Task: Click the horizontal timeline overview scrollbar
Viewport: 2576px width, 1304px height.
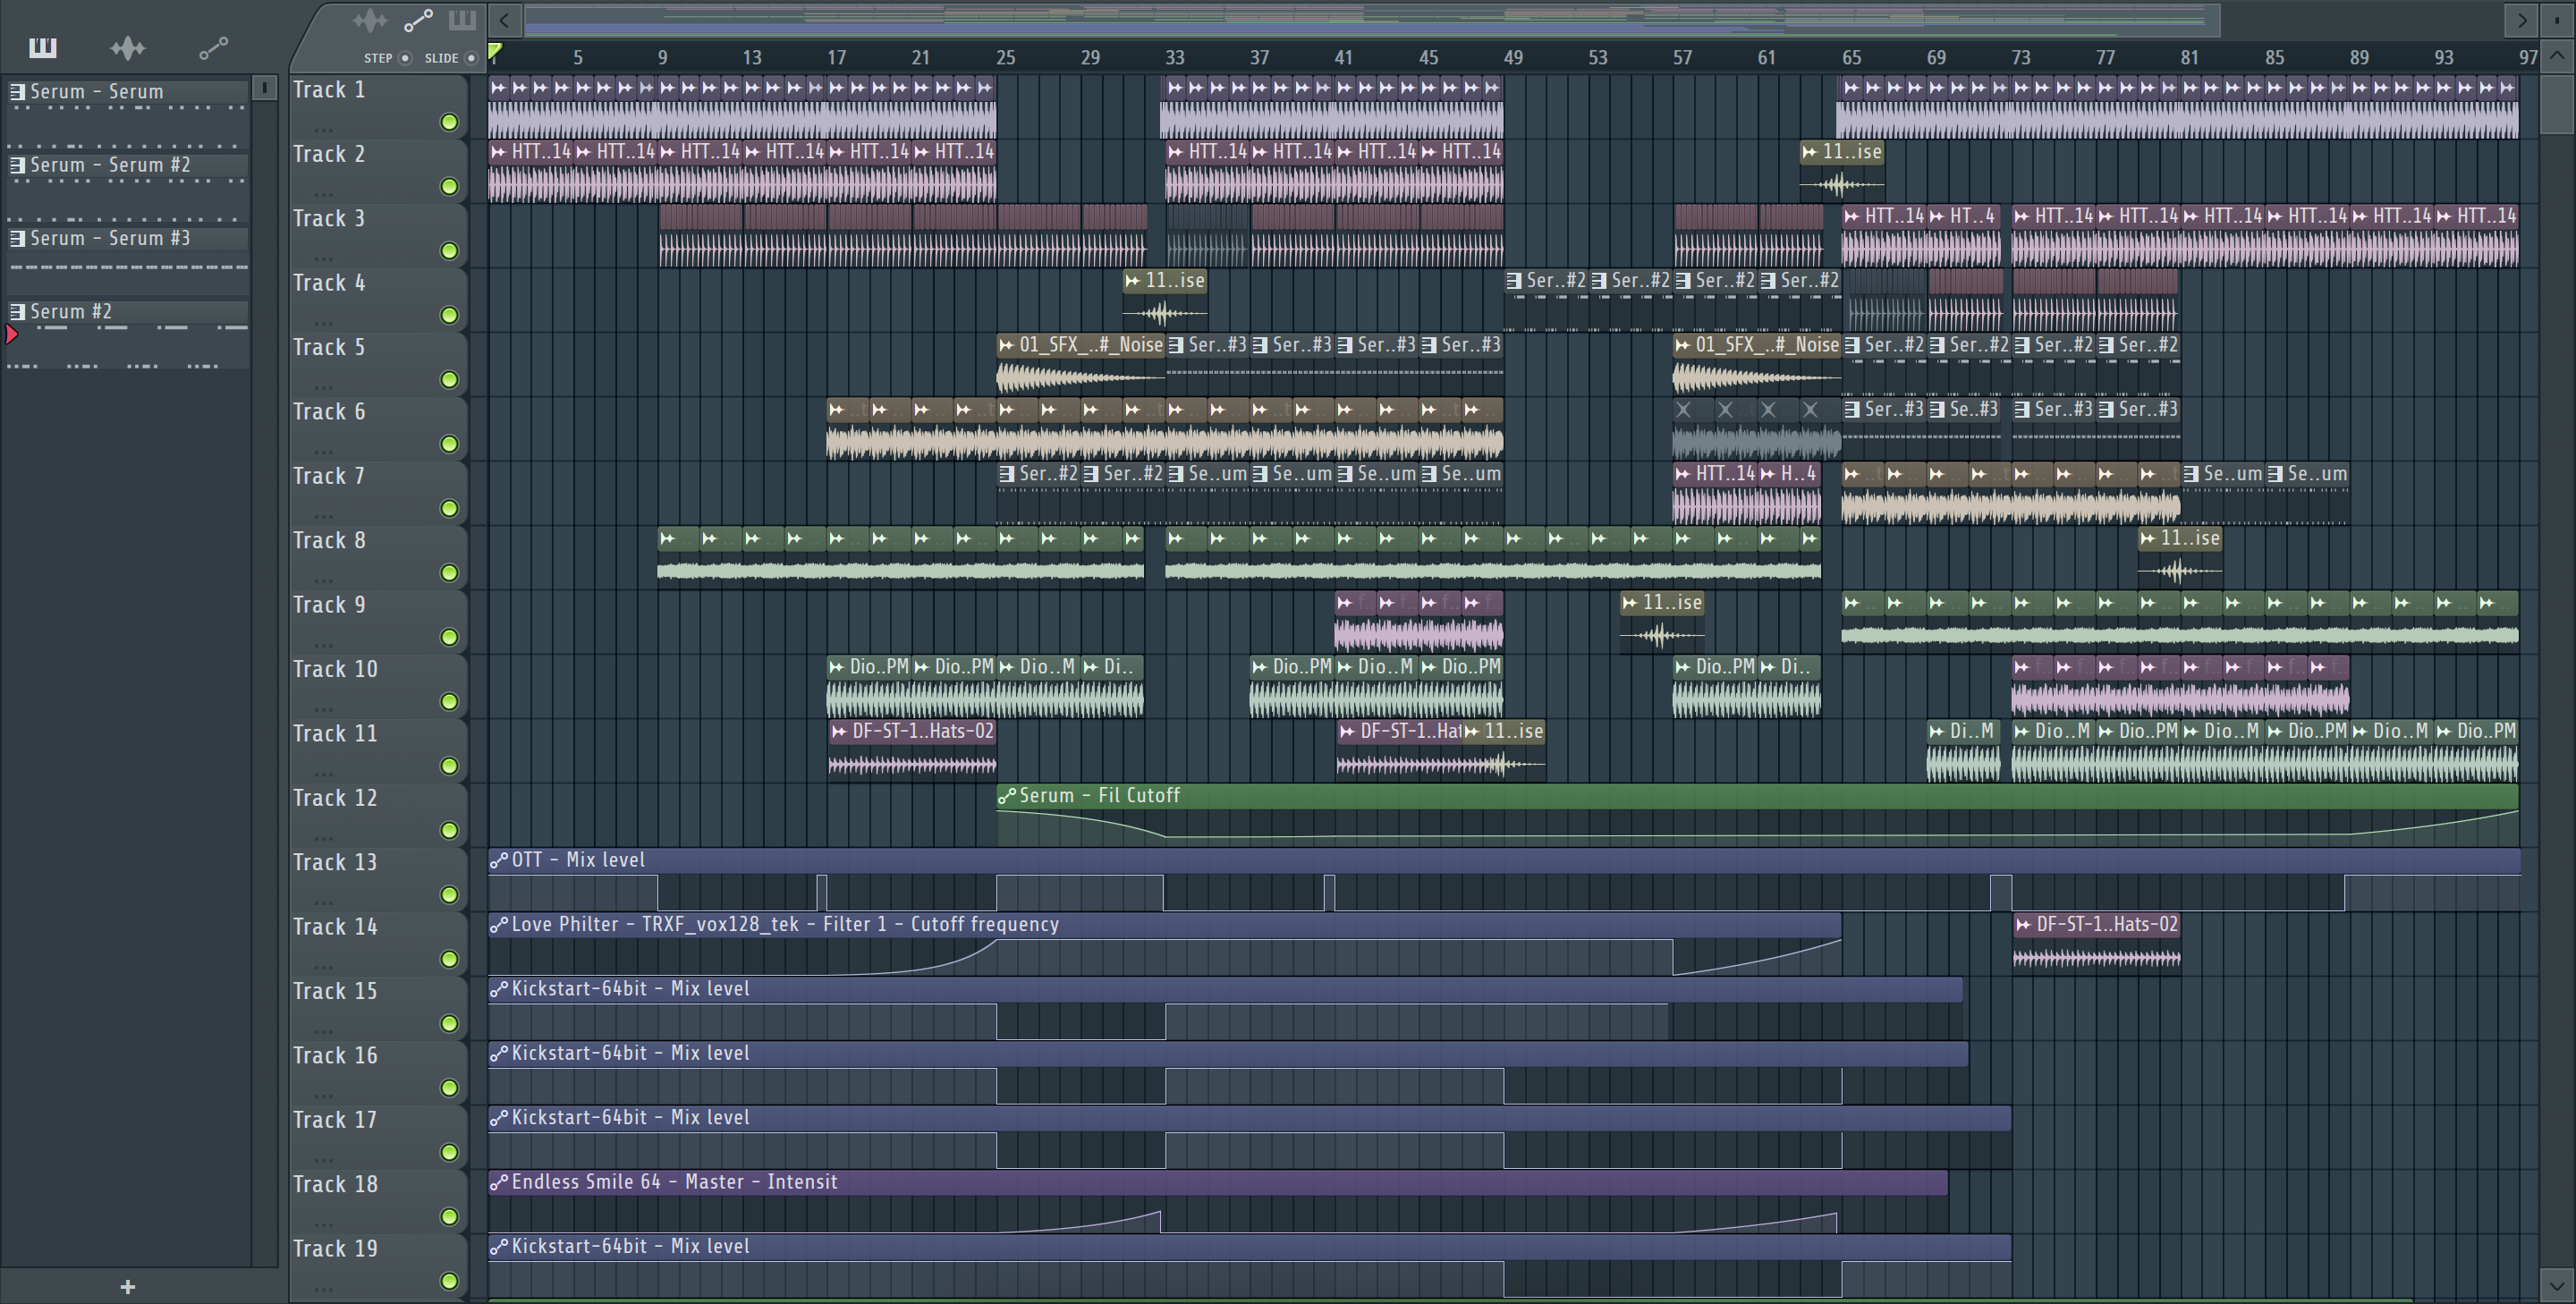Action: pyautogui.click(x=1371, y=19)
